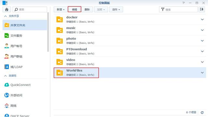Image resolution: width=208 pixels, height=117 pixels.
Task: Select the PTDownload folder name
Action: coord(77,49)
